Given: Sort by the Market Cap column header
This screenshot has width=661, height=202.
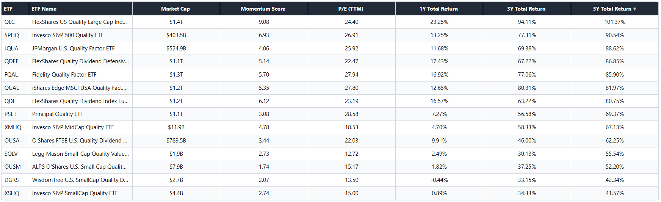Looking at the screenshot, I should tap(175, 9).
